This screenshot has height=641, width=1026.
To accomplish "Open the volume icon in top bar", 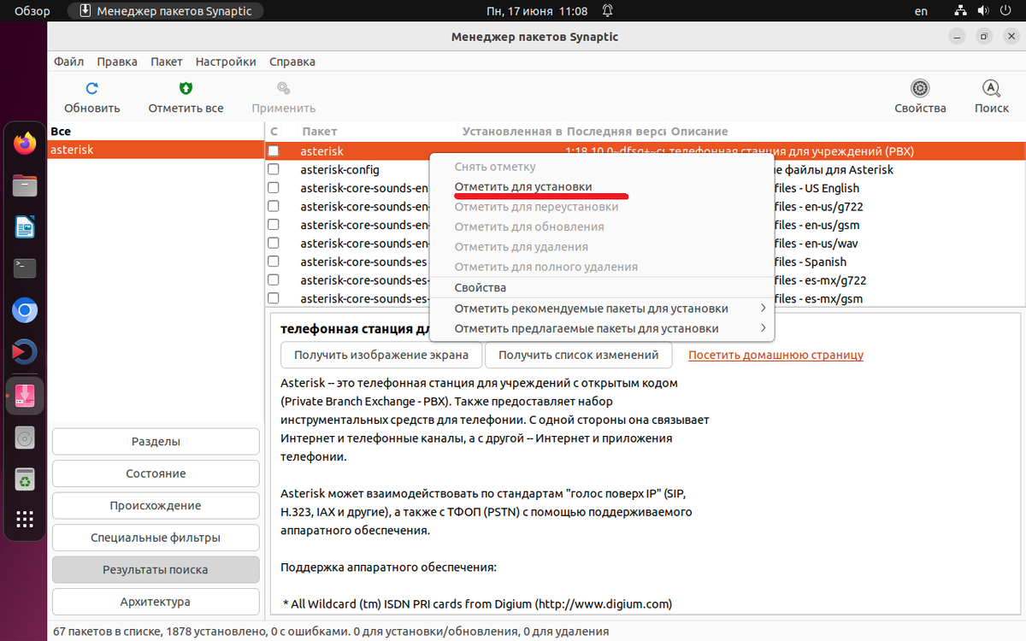I will (x=982, y=11).
